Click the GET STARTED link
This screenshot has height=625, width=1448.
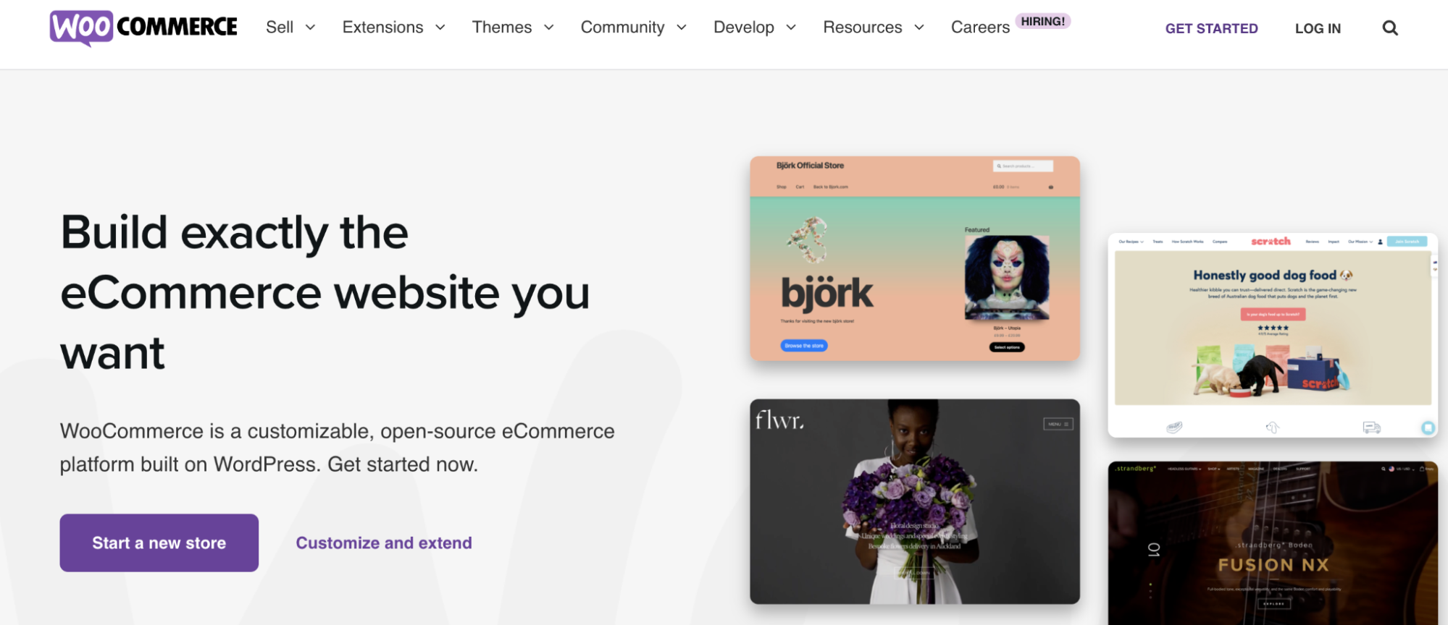(1211, 28)
